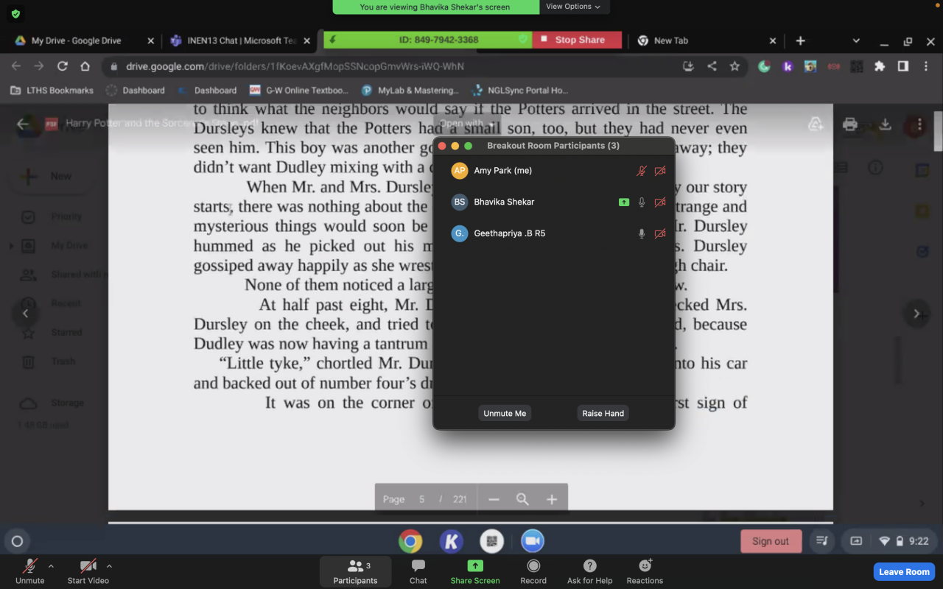Switch to INEN13 Chat Microsoft Teams tab
Image resolution: width=943 pixels, height=589 pixels.
pyautogui.click(x=240, y=40)
